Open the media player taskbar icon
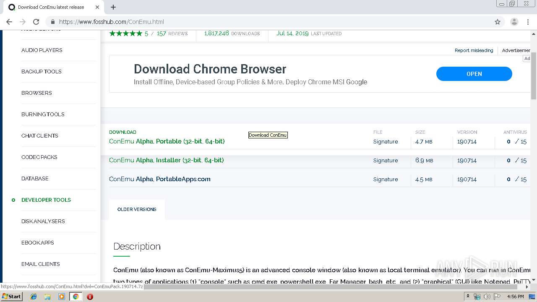Screen dimensions: 537x302 [x=62, y=297]
